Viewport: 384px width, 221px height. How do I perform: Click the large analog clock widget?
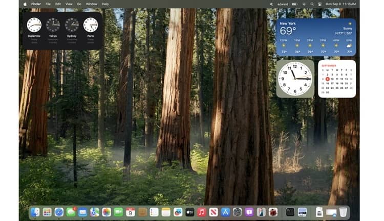coord(295,79)
